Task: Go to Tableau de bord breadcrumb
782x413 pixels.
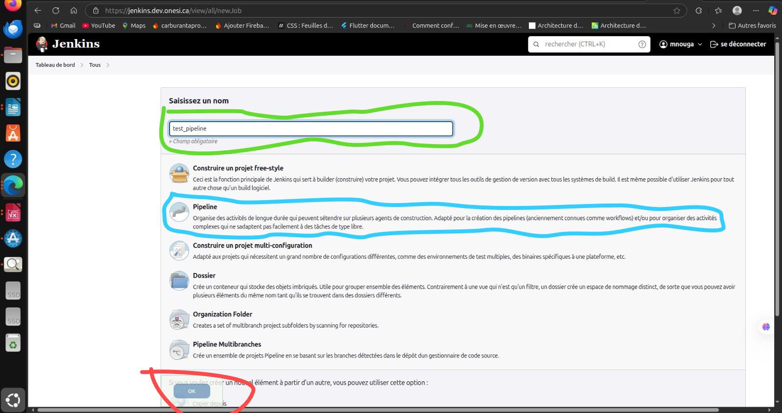Action: pyautogui.click(x=55, y=65)
